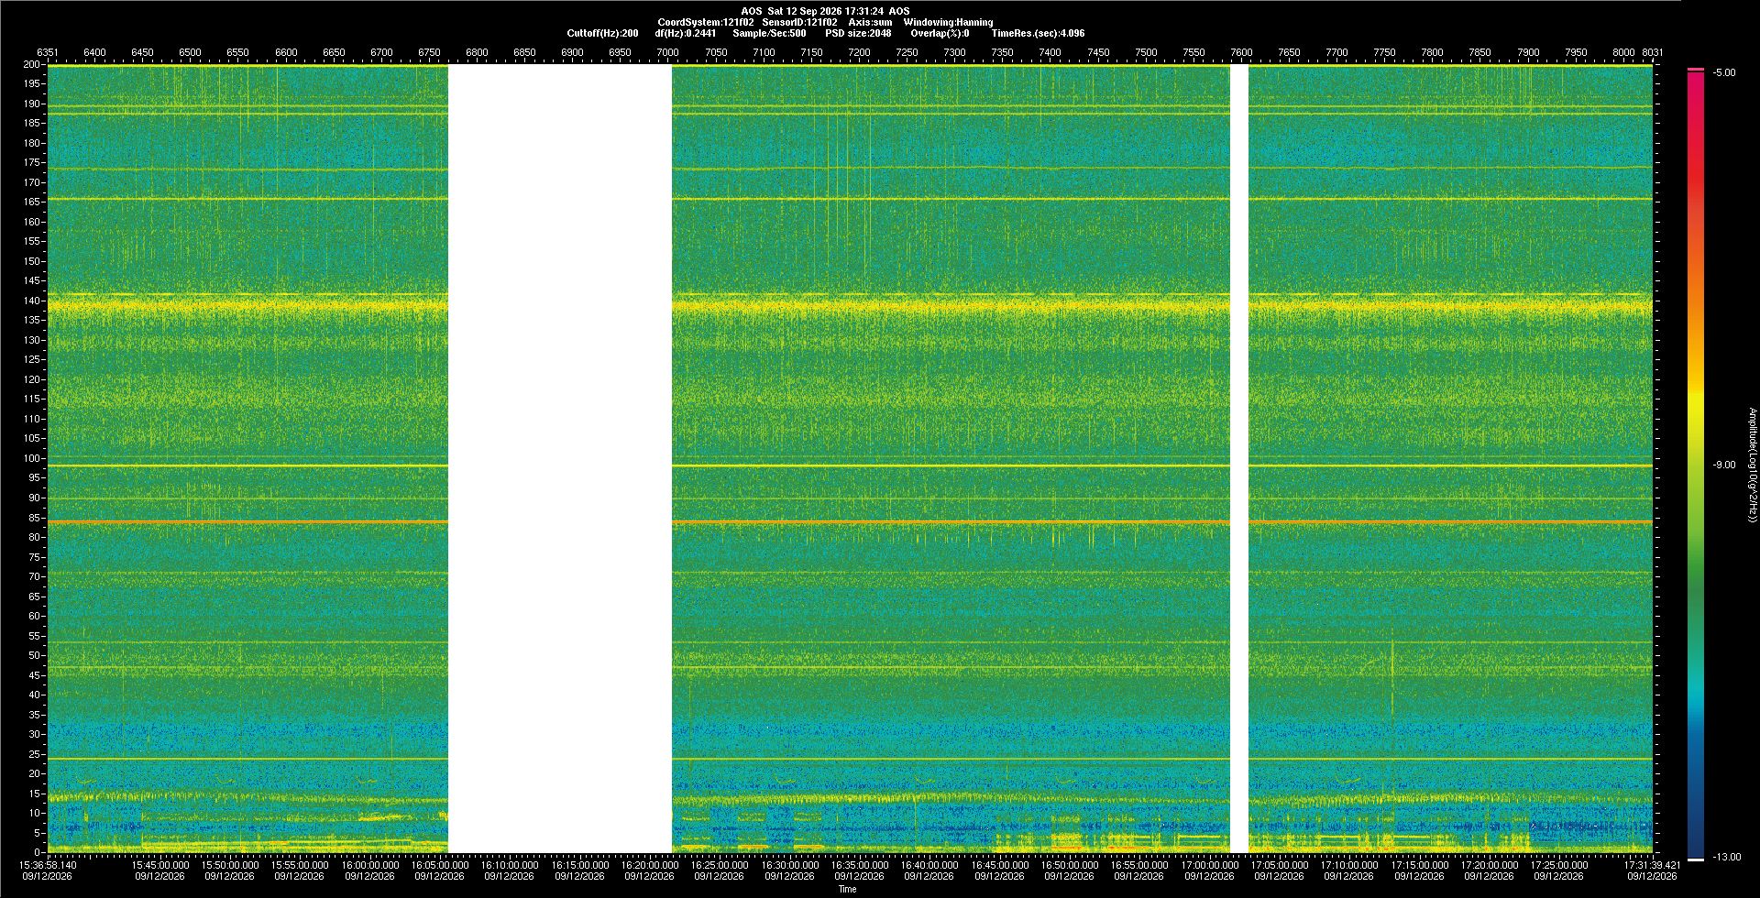
Task: Click the 200 Hz frequency axis label
Action: [32, 65]
